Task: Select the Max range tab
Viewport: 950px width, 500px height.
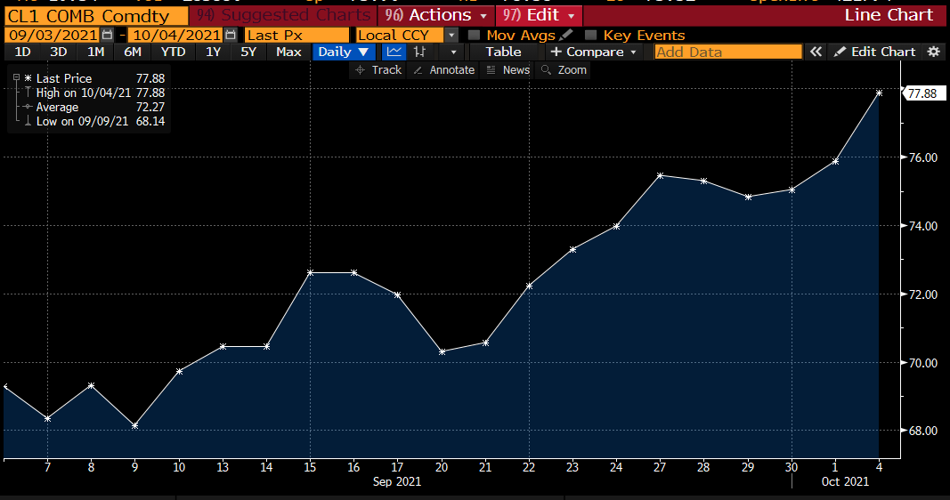Action: (x=288, y=52)
